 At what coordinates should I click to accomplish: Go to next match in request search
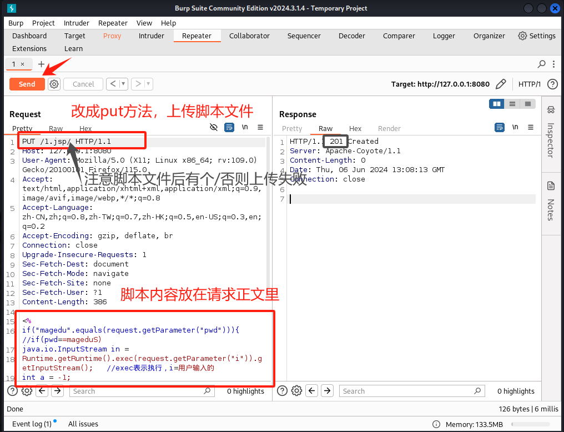click(x=58, y=391)
